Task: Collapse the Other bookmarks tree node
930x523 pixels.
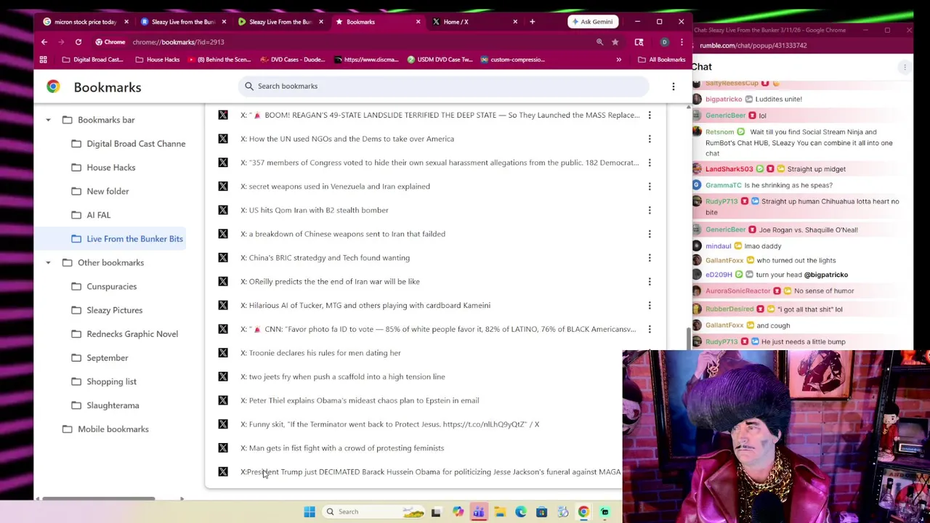Action: (48, 263)
